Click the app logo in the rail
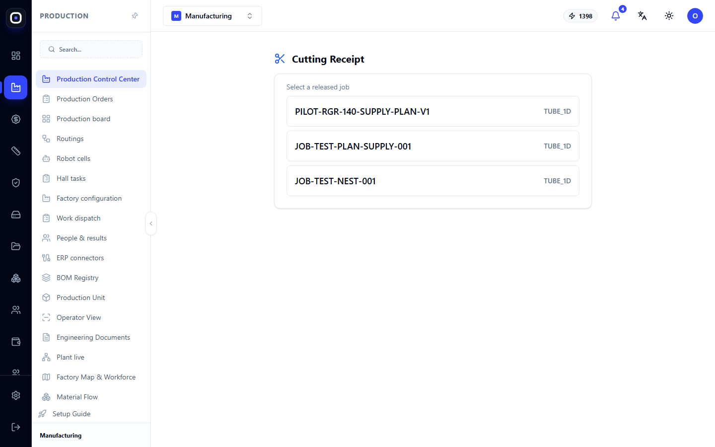The image size is (715, 447). [x=16, y=18]
